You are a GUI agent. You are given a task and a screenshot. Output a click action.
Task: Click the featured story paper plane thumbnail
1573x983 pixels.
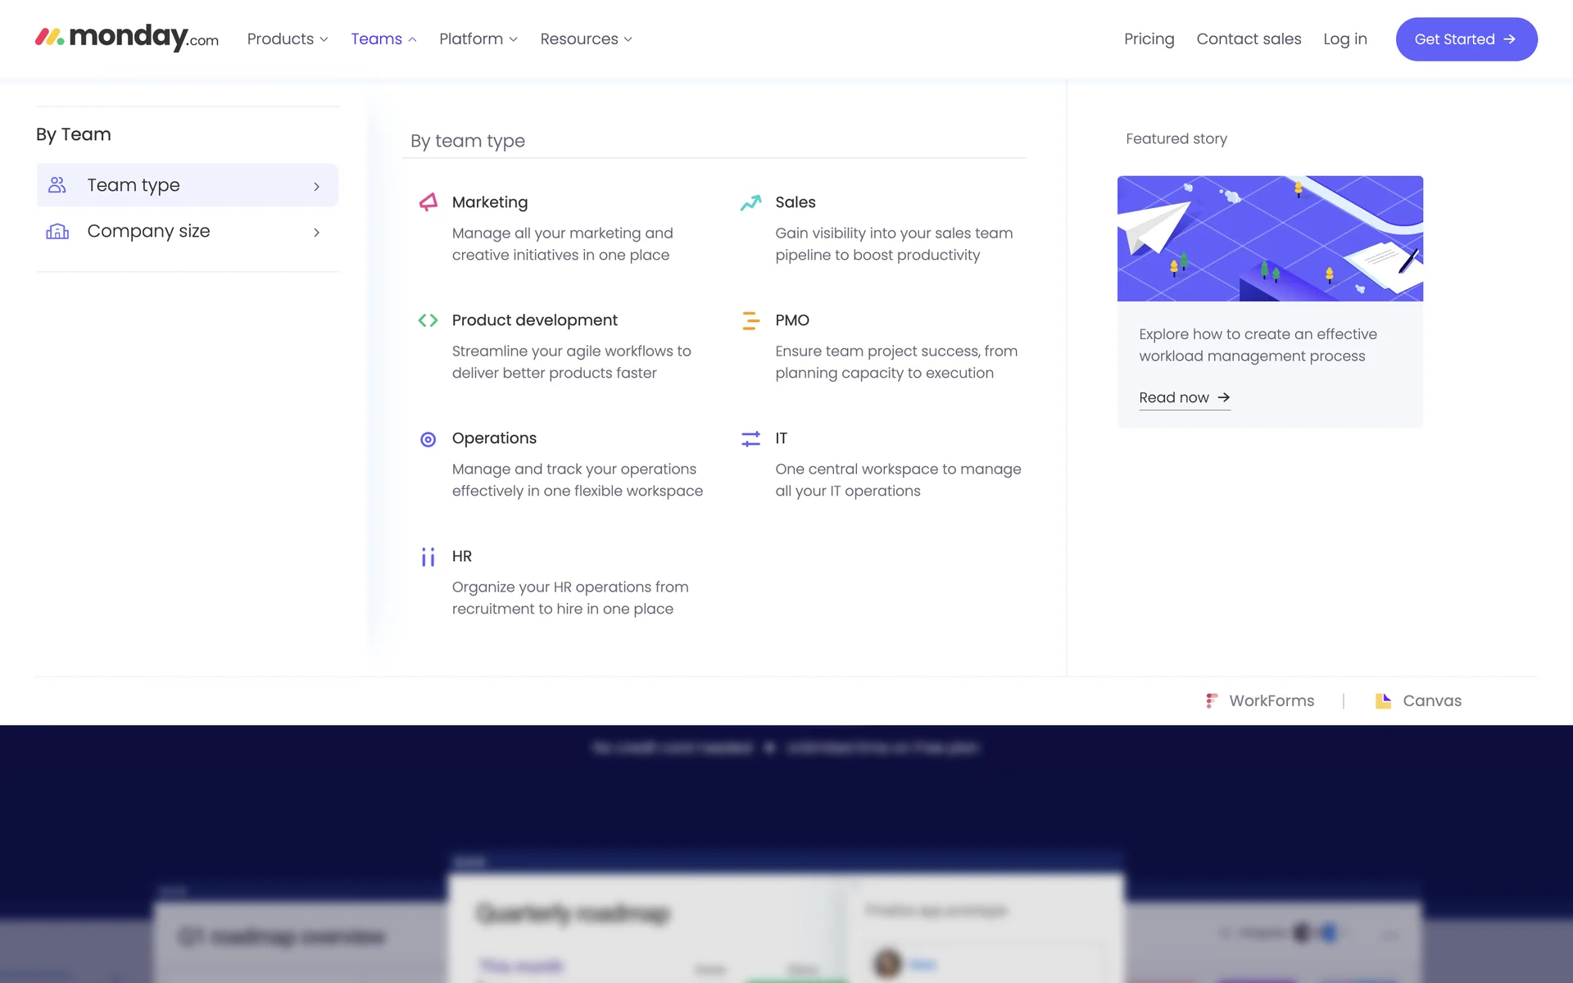(x=1269, y=238)
